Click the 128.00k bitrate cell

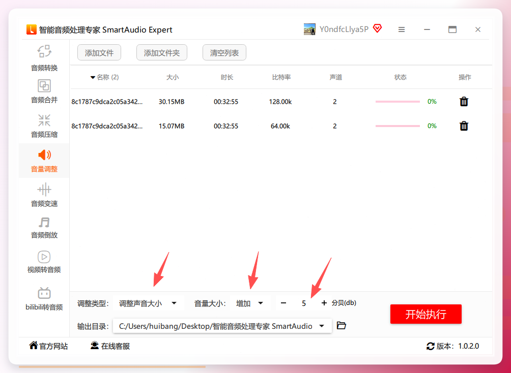pyautogui.click(x=280, y=102)
